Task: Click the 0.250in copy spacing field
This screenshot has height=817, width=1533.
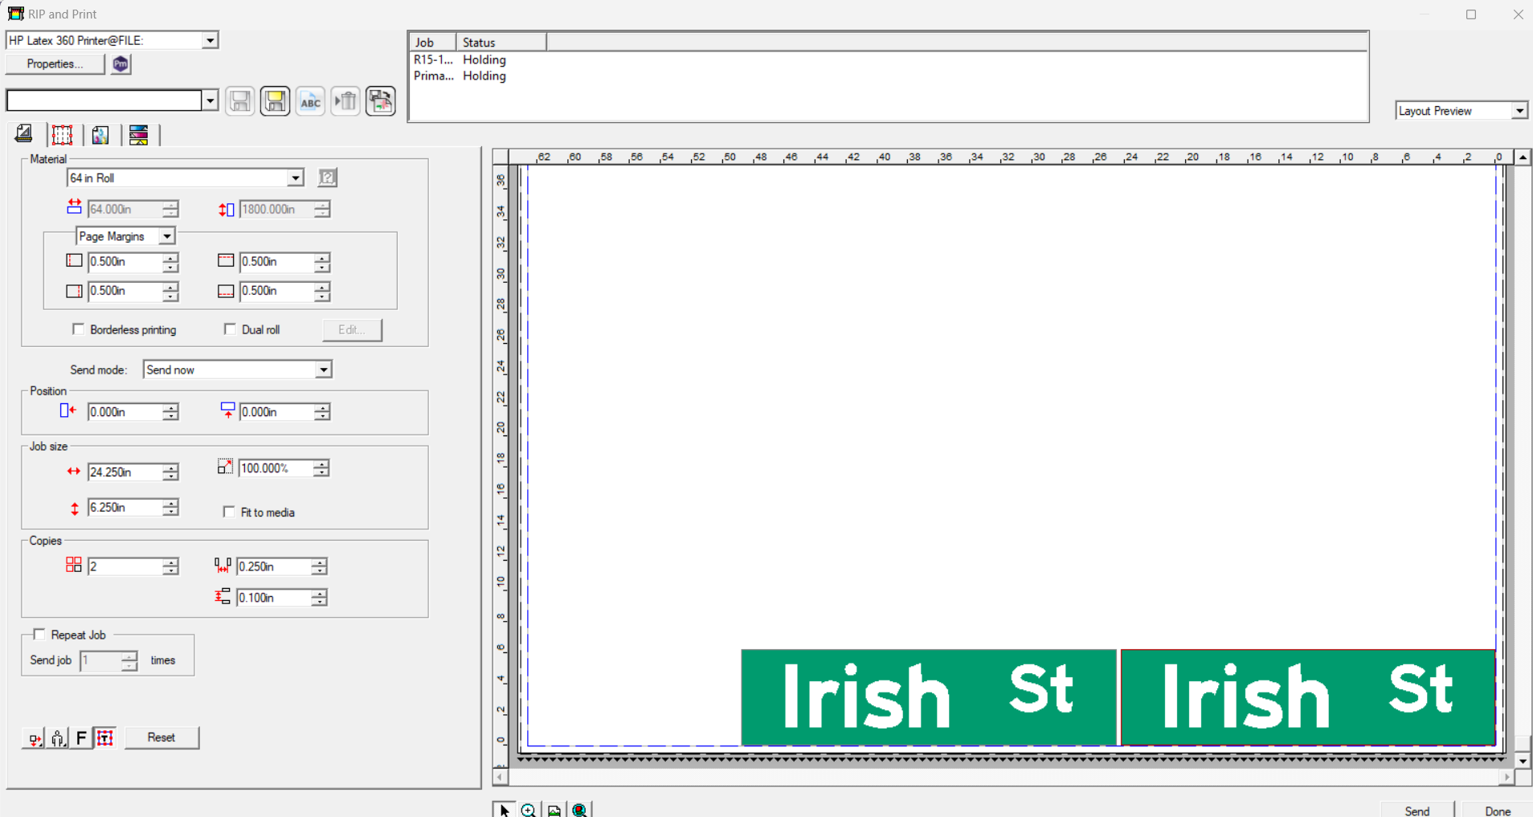Action: coord(274,567)
